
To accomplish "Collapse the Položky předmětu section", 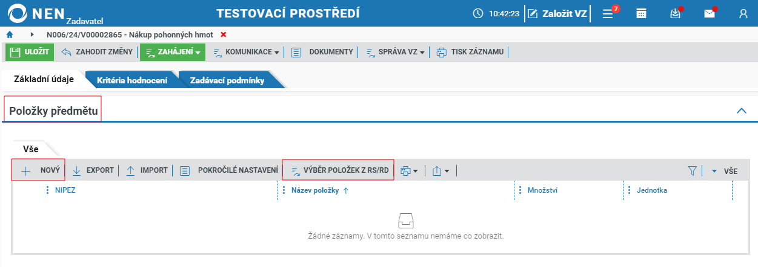I will [x=741, y=111].
